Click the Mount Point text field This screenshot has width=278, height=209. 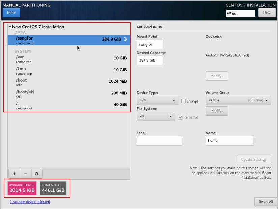[150, 44]
